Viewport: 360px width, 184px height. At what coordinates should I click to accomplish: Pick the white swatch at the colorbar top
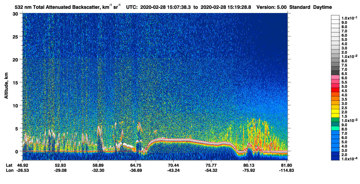click(335, 17)
